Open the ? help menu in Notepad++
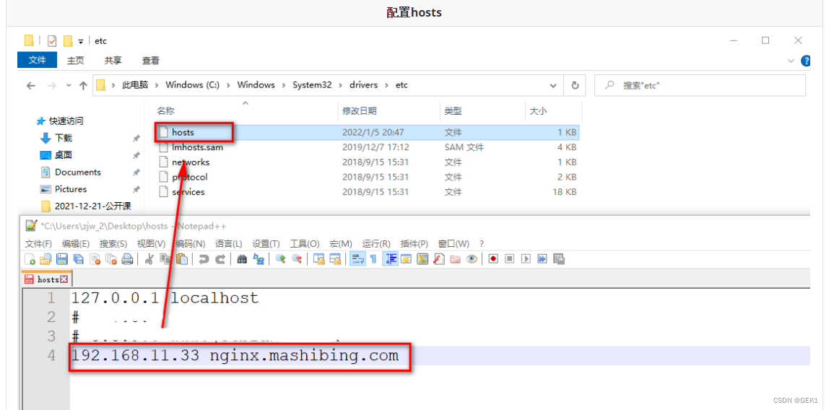 (x=482, y=243)
